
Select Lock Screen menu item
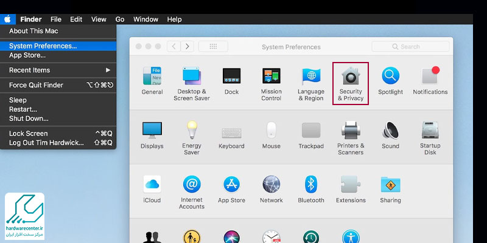pyautogui.click(x=58, y=134)
